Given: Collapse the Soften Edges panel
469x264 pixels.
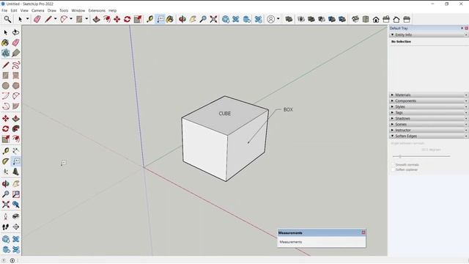Looking at the screenshot, I should pyautogui.click(x=393, y=136).
